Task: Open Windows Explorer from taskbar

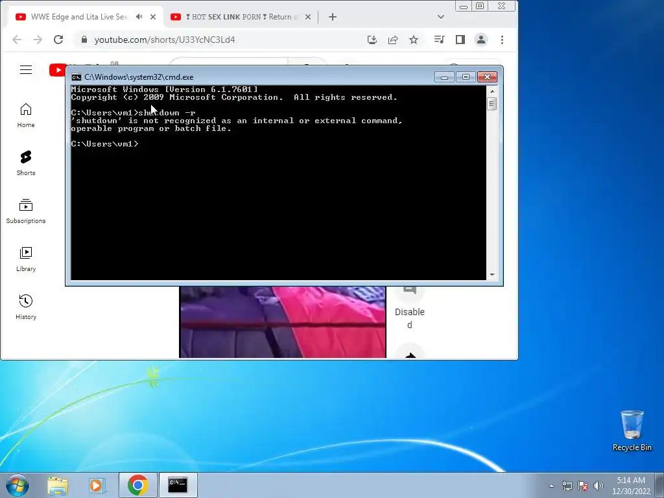Action: click(x=58, y=485)
